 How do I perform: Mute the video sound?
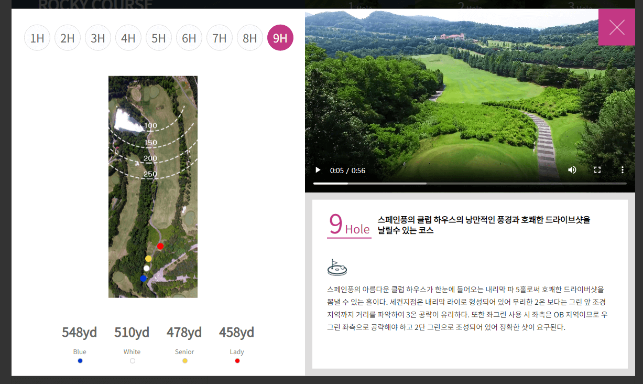pos(572,170)
